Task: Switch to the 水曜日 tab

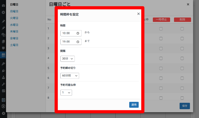Action: coord(14,25)
